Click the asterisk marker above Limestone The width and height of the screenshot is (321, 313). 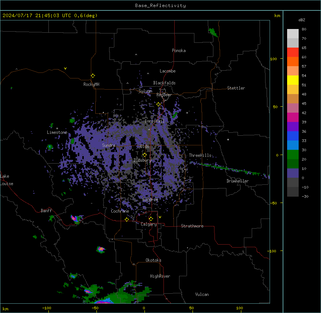pyautogui.click(x=57, y=128)
